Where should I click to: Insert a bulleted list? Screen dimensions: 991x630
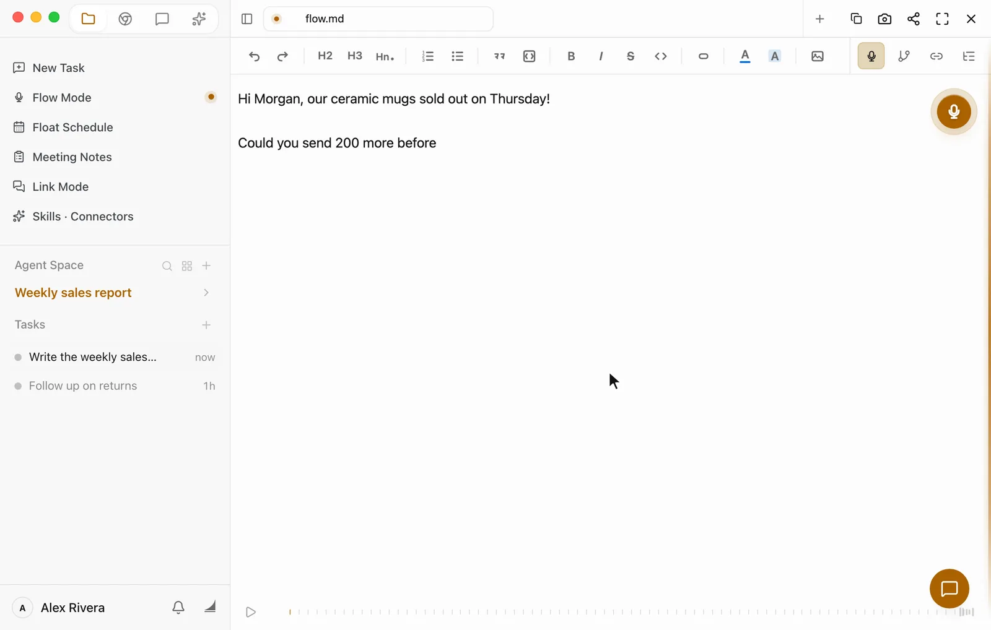[x=458, y=56]
